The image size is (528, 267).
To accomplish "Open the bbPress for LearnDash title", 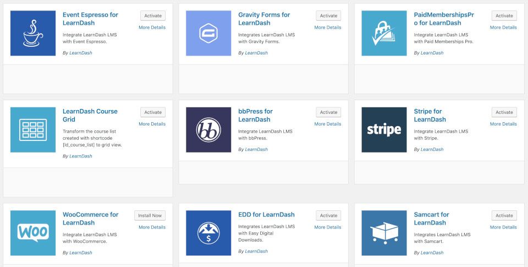I will pyautogui.click(x=255, y=115).
